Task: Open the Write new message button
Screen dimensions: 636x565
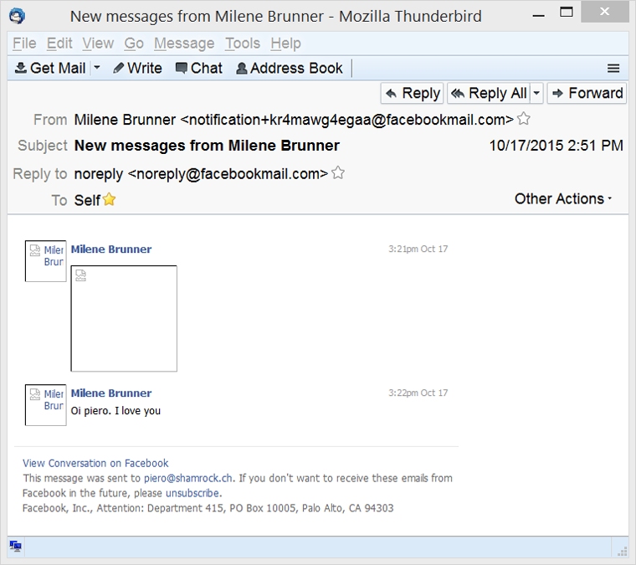Action: click(x=137, y=69)
